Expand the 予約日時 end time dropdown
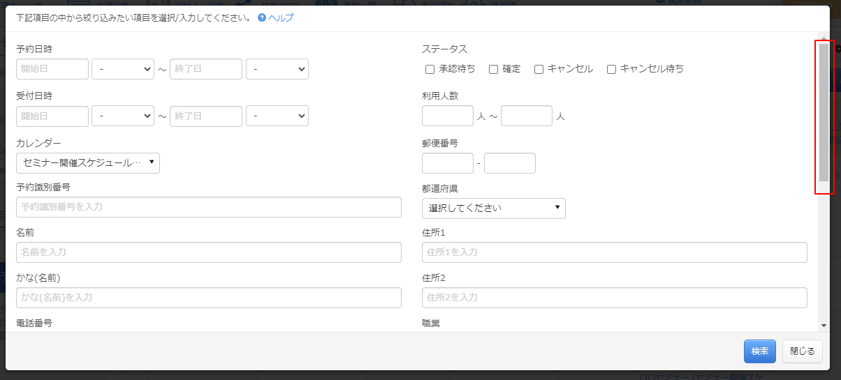The width and height of the screenshot is (841, 380). [x=277, y=69]
